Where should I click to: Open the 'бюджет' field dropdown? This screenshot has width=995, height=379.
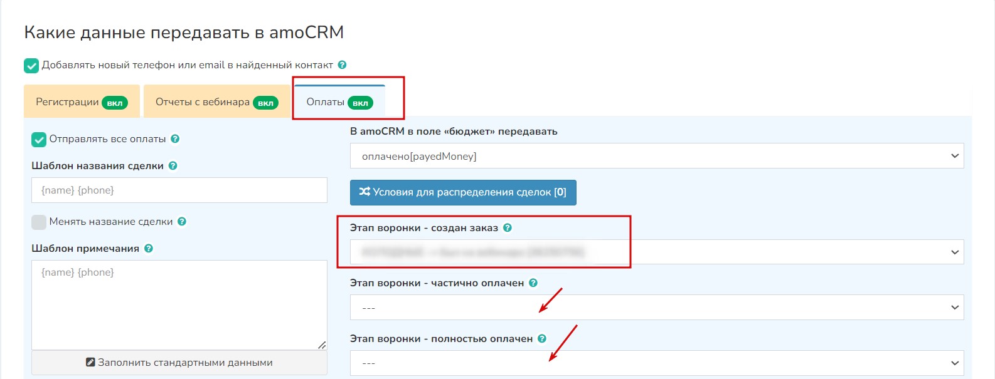click(656, 156)
